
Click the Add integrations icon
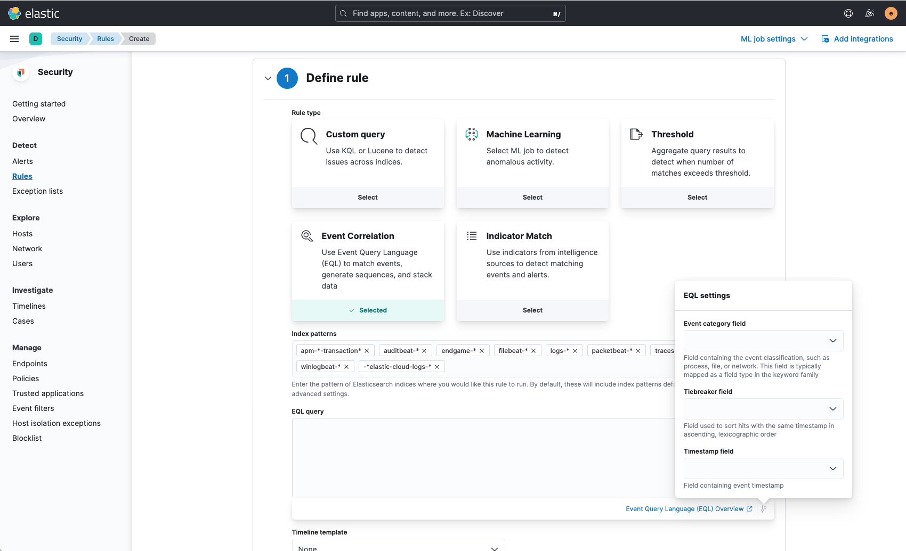click(826, 39)
